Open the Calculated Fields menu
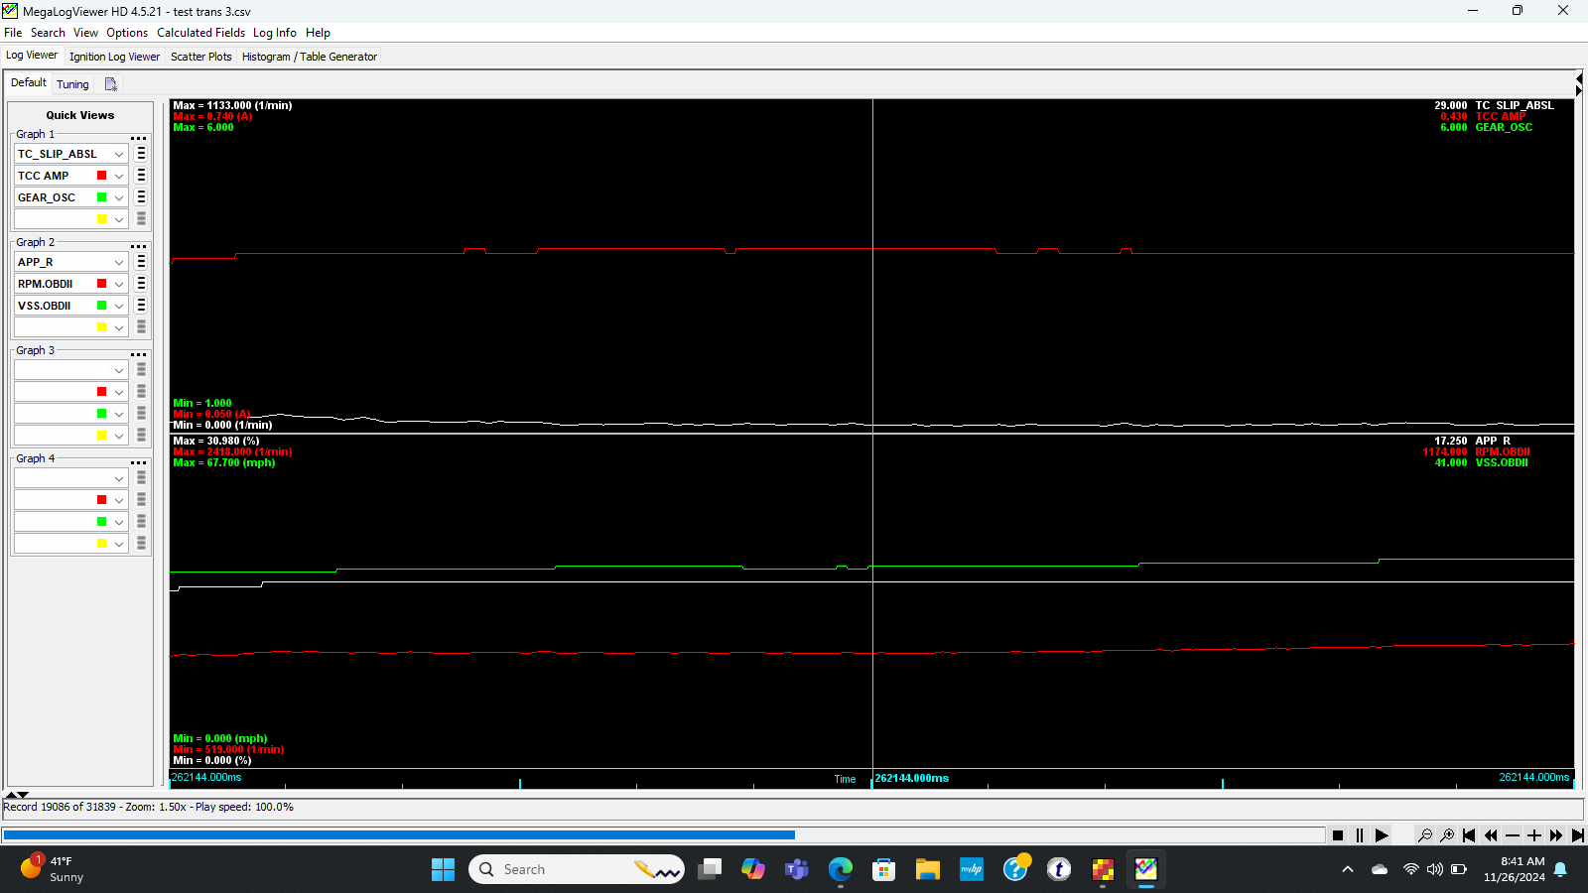Image resolution: width=1588 pixels, height=893 pixels. click(200, 32)
